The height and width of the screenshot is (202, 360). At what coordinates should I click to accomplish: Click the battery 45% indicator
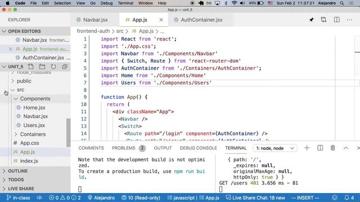click(256, 3)
